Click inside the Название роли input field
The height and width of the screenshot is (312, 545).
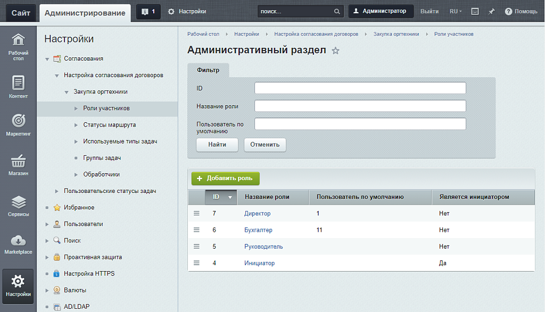(x=360, y=105)
